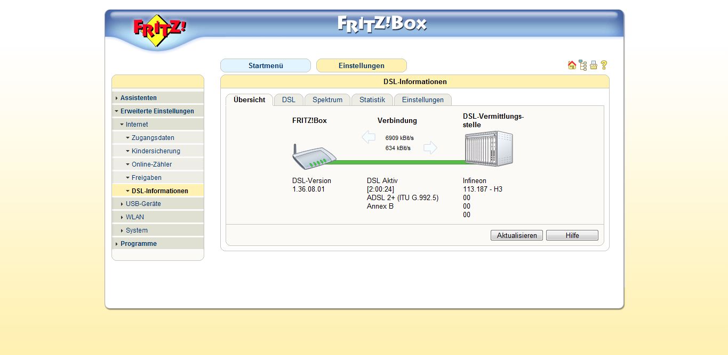Click the upstream right arrow icon
The height and width of the screenshot is (355, 728).
(430, 148)
